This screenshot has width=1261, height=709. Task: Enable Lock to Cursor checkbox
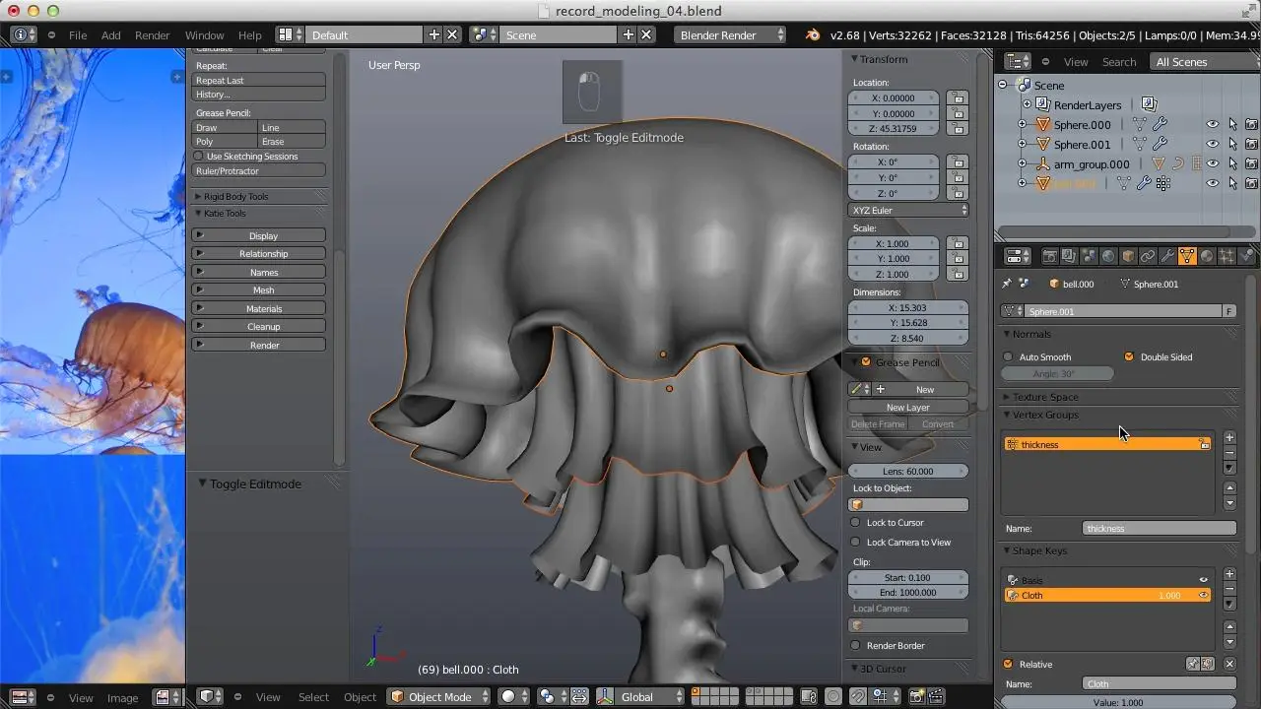(x=856, y=523)
